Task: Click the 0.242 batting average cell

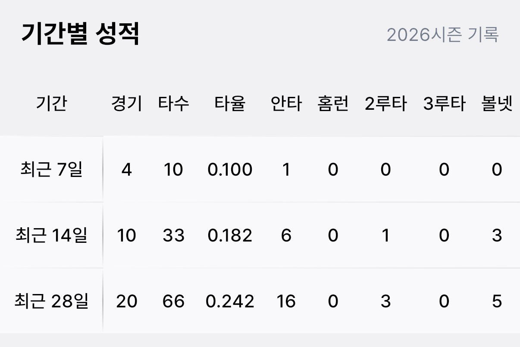Action: click(230, 301)
